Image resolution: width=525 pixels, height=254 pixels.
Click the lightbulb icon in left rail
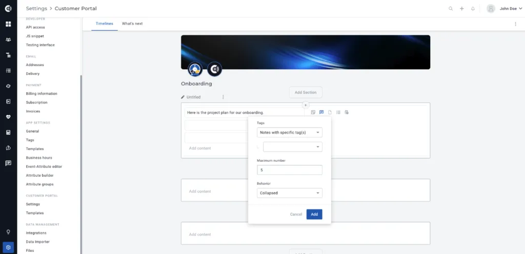[x=8, y=232]
